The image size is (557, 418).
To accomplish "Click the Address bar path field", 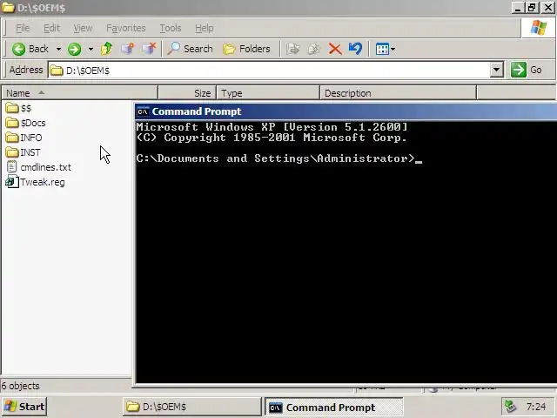I will pyautogui.click(x=269, y=70).
